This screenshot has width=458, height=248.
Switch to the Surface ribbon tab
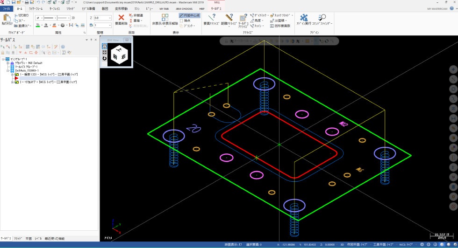click(x=55, y=9)
